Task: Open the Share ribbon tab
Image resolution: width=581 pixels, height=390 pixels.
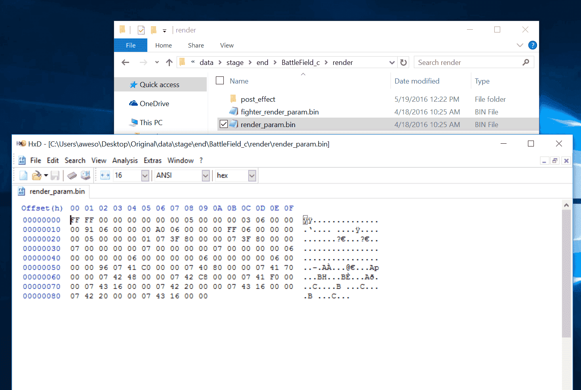Action: (x=196, y=45)
